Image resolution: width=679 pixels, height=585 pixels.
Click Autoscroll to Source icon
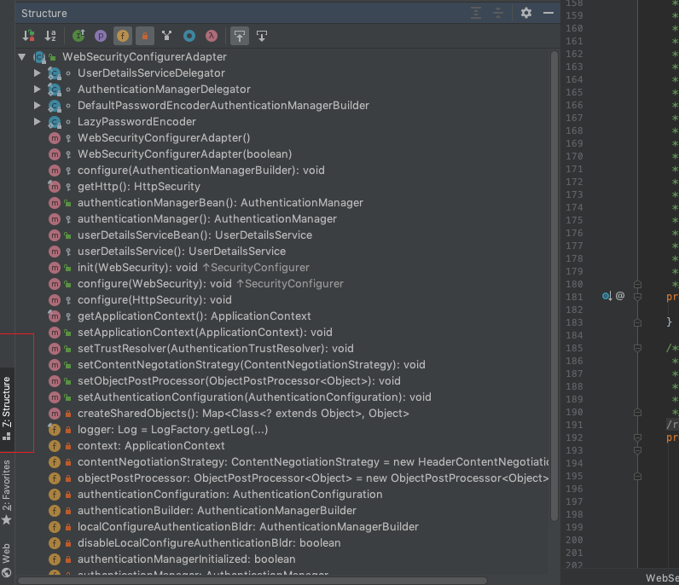coord(240,36)
